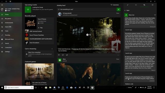Open PLAYERUNKNOWN'S BATTLEGROUNDS entry

click(39, 39)
